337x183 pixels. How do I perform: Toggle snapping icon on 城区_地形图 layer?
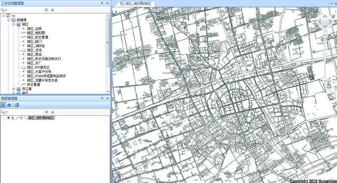click(21, 118)
